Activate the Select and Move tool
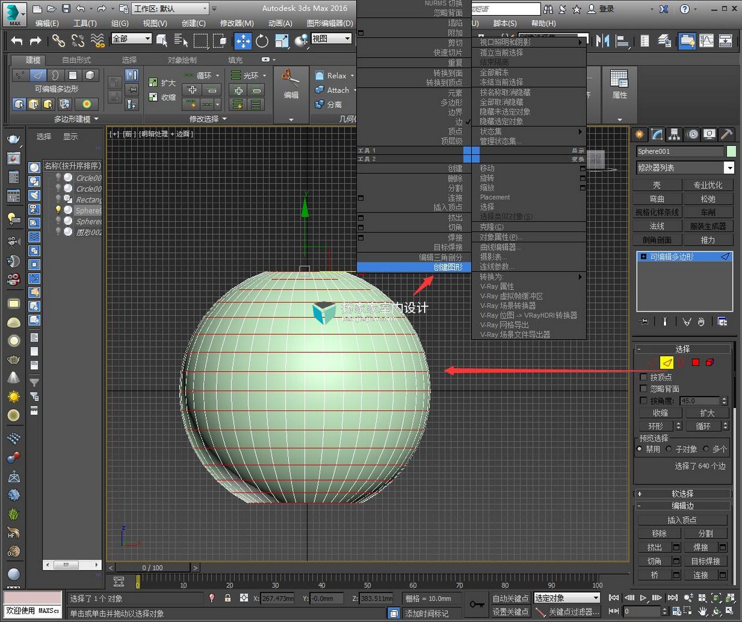 [x=243, y=41]
